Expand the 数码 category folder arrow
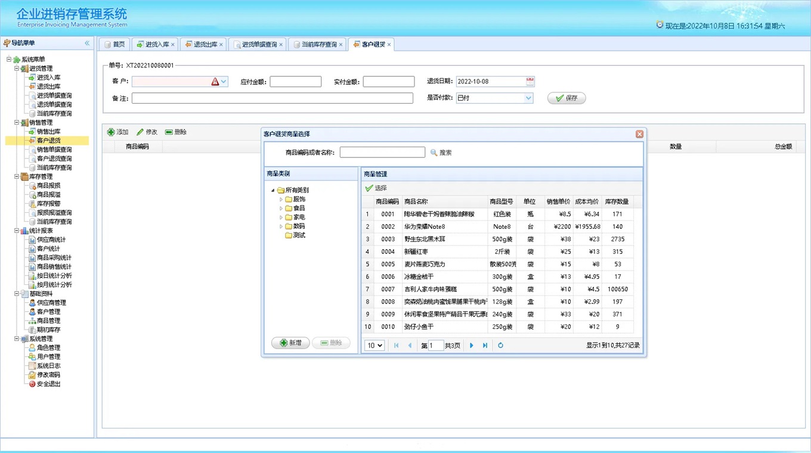The height and width of the screenshot is (453, 811). (x=281, y=226)
